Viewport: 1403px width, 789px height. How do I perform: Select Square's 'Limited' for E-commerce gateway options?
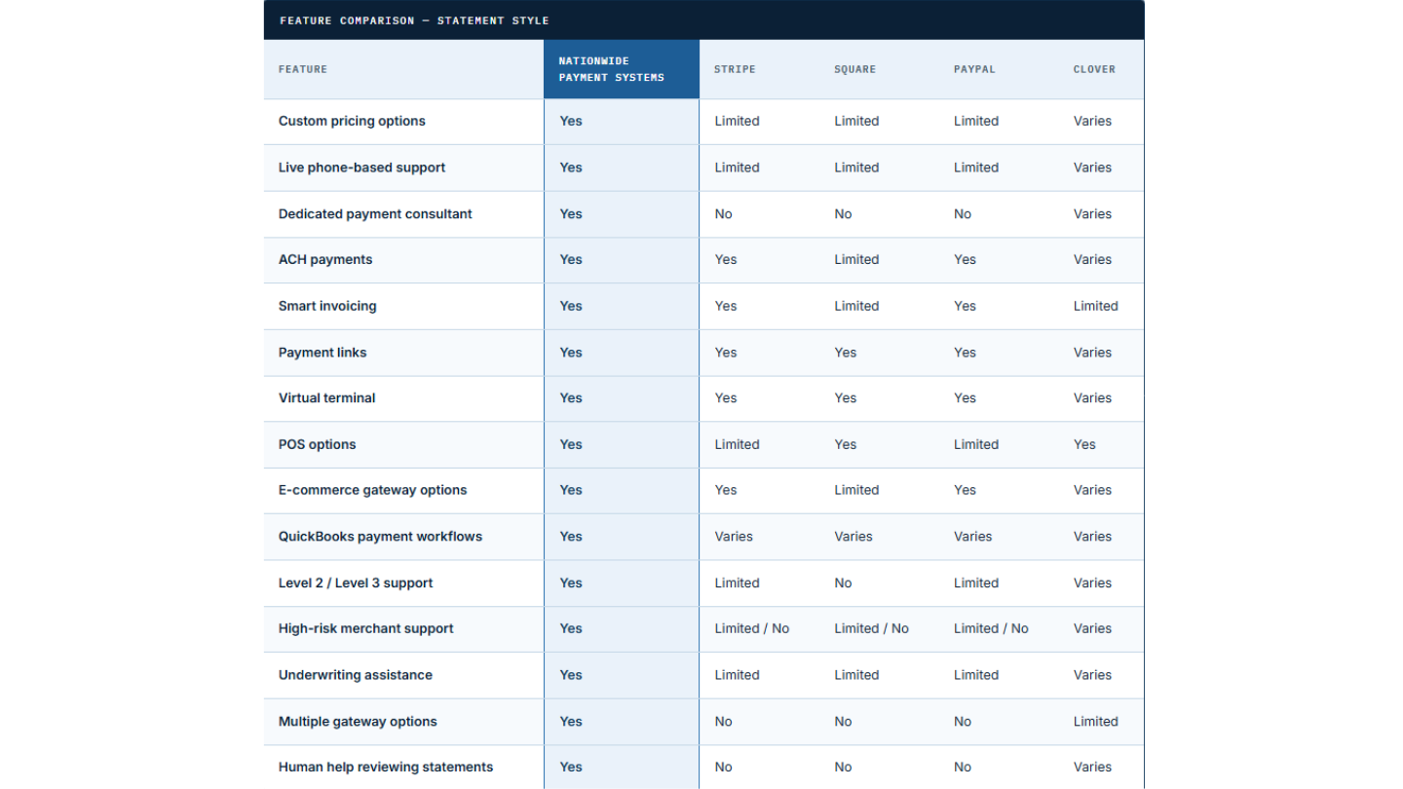[856, 490]
